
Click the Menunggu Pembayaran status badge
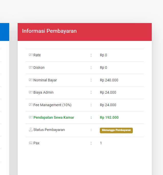pyautogui.click(x=116, y=130)
